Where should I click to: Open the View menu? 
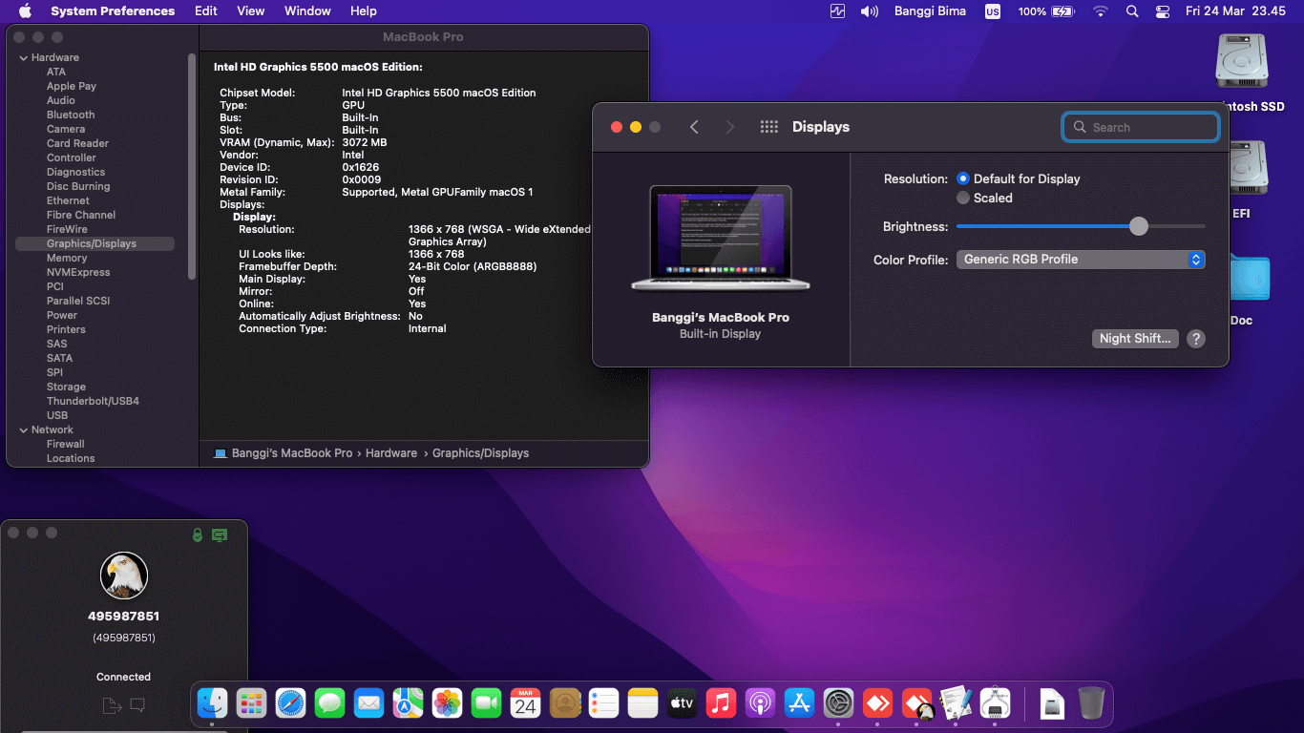coord(250,10)
